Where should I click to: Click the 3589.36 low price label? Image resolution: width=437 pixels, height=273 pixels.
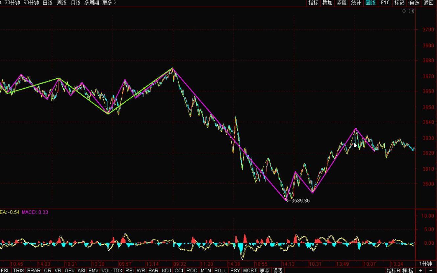pyautogui.click(x=300, y=201)
